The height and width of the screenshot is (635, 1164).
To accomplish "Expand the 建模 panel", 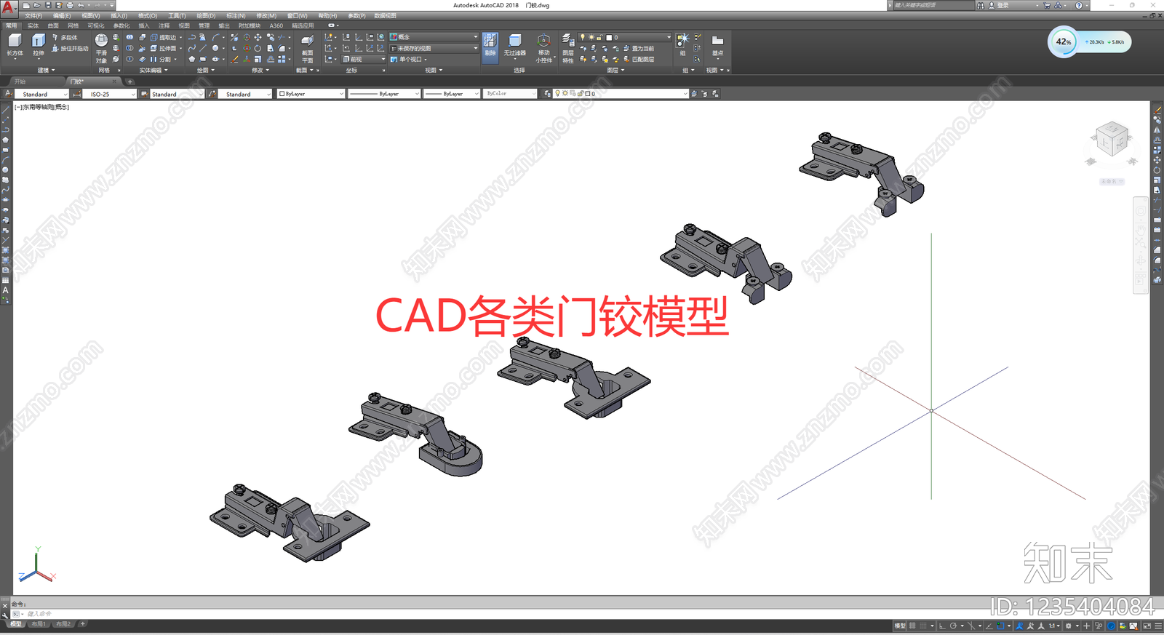I will pos(46,71).
